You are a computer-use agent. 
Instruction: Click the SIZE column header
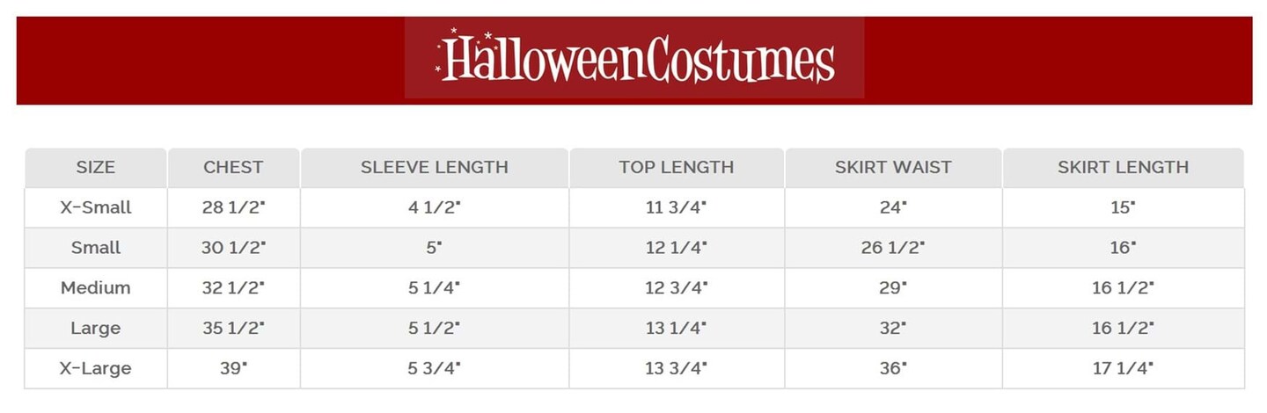tap(96, 167)
